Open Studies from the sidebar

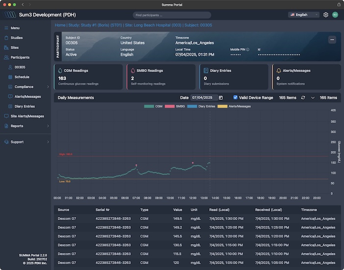pyautogui.click(x=17, y=38)
